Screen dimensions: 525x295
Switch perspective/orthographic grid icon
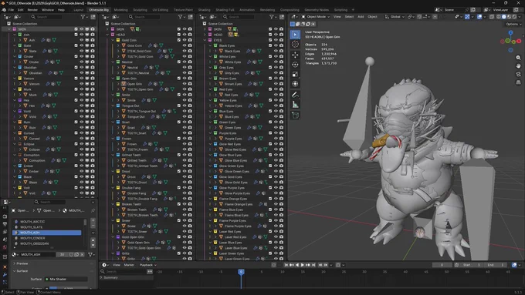pyautogui.click(x=518, y=82)
